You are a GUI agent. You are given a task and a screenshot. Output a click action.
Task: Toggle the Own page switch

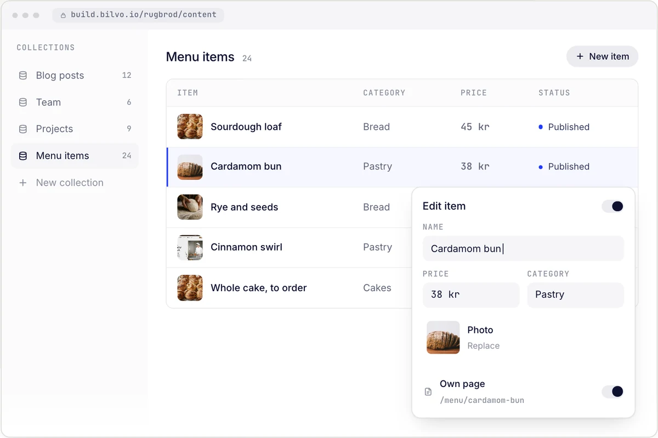(x=612, y=391)
